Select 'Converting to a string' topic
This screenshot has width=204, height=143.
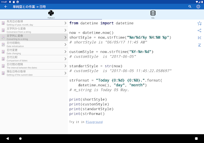pyautogui.click(x=34, y=37)
